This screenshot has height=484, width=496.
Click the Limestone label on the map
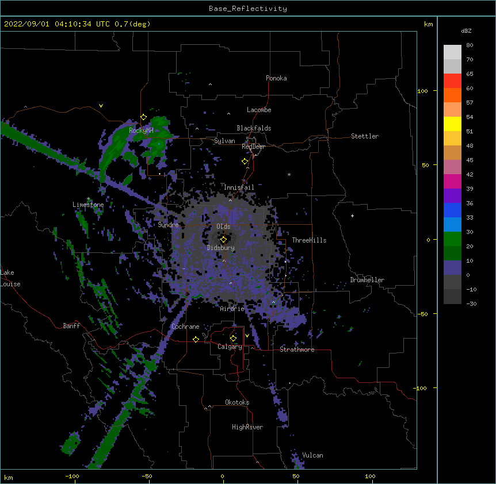click(x=88, y=205)
